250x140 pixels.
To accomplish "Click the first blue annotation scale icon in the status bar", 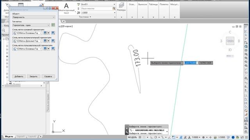I will point(181,137).
